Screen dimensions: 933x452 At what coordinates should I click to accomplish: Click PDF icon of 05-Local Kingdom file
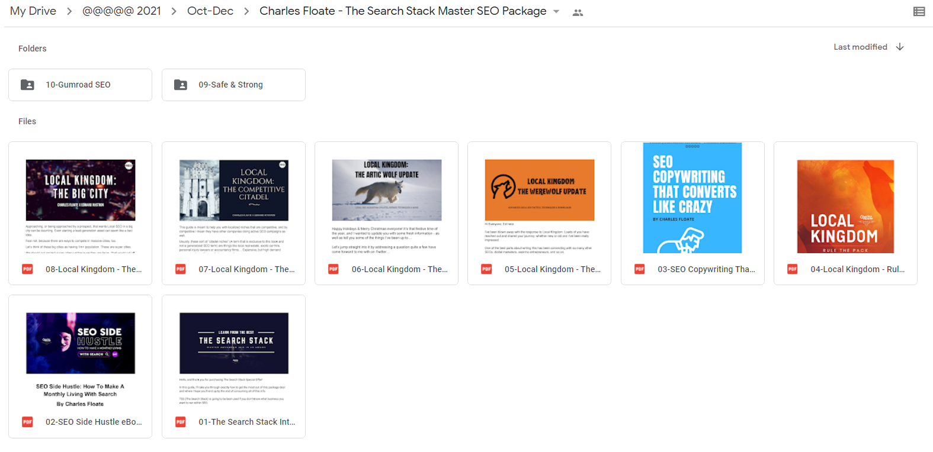(486, 269)
